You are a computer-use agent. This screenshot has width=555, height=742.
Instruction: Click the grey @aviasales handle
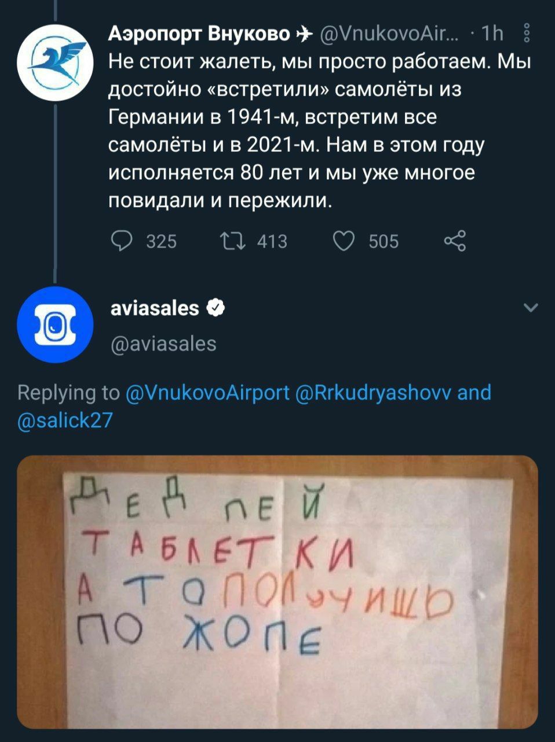click(x=163, y=344)
